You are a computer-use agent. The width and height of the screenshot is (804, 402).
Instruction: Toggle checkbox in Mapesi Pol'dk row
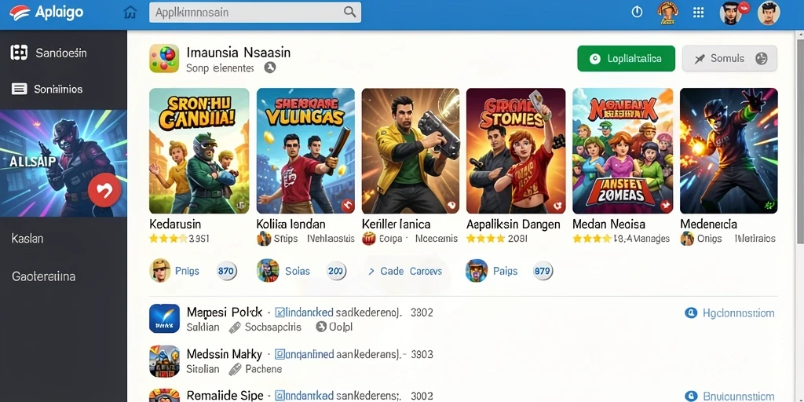pos(280,312)
